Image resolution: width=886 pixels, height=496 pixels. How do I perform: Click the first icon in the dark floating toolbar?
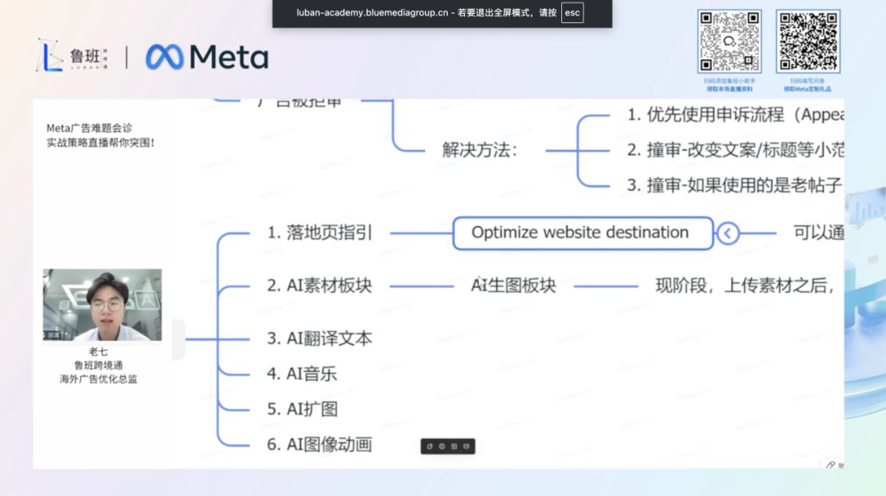[x=429, y=446]
